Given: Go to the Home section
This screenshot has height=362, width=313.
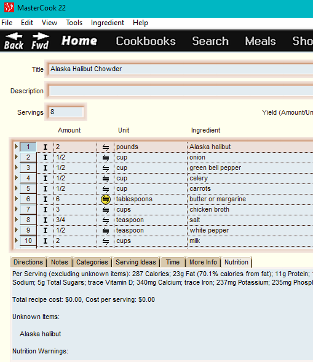Looking at the screenshot, I should pyautogui.click(x=79, y=41).
